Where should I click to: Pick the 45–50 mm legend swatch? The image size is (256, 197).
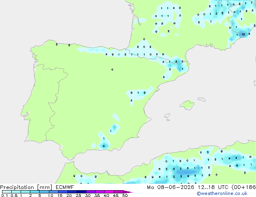[119, 192]
